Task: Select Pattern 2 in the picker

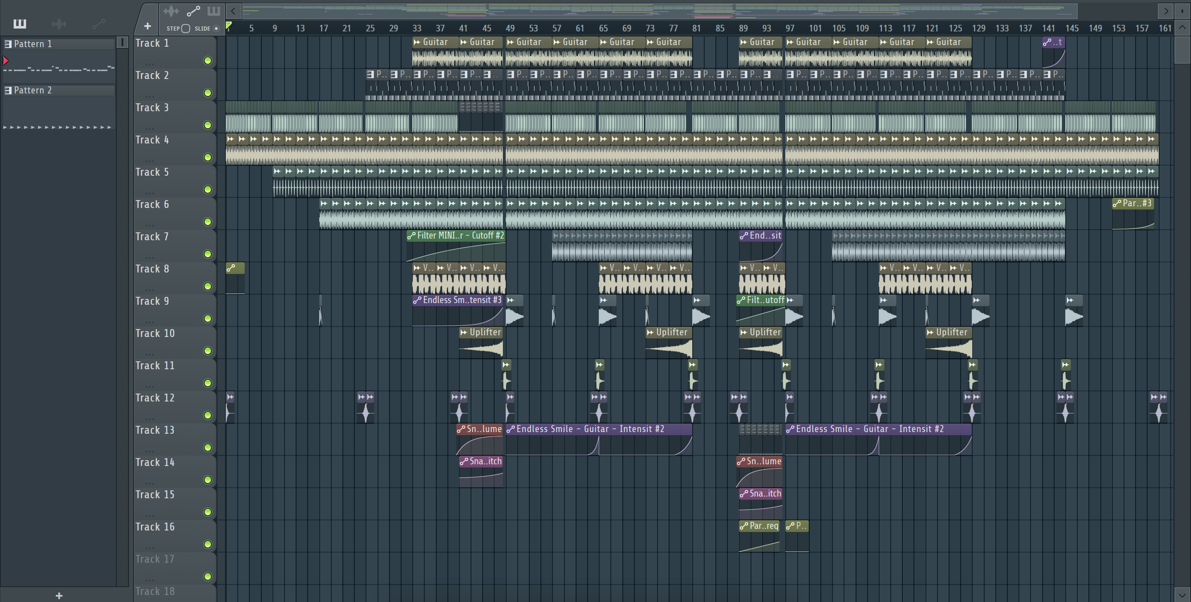Action: coord(59,90)
